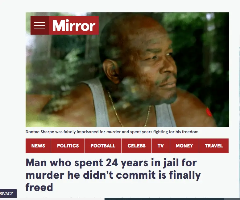240x200 pixels.
Task: Open the hamburger menu icon
Action: pyautogui.click(x=40, y=25)
